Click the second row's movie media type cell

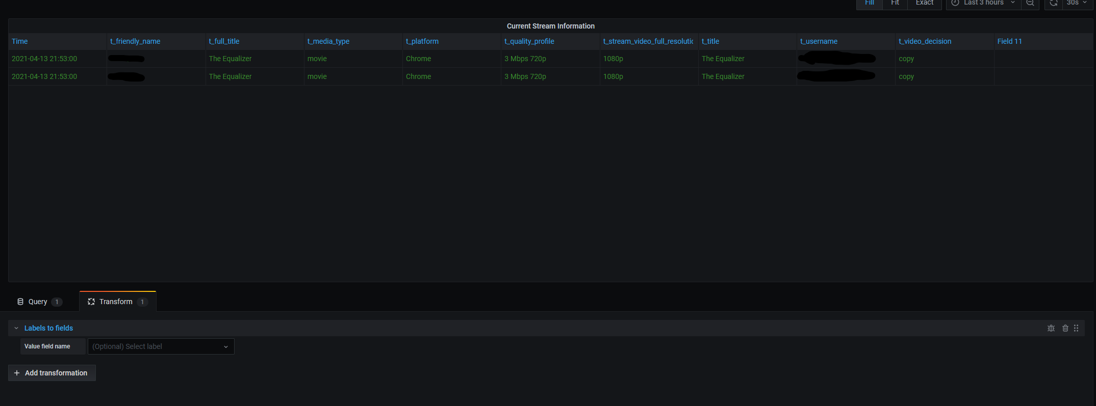(317, 76)
